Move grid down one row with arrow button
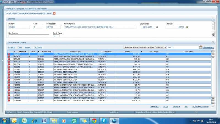This screenshot has height=124, width=220. click(213, 98)
